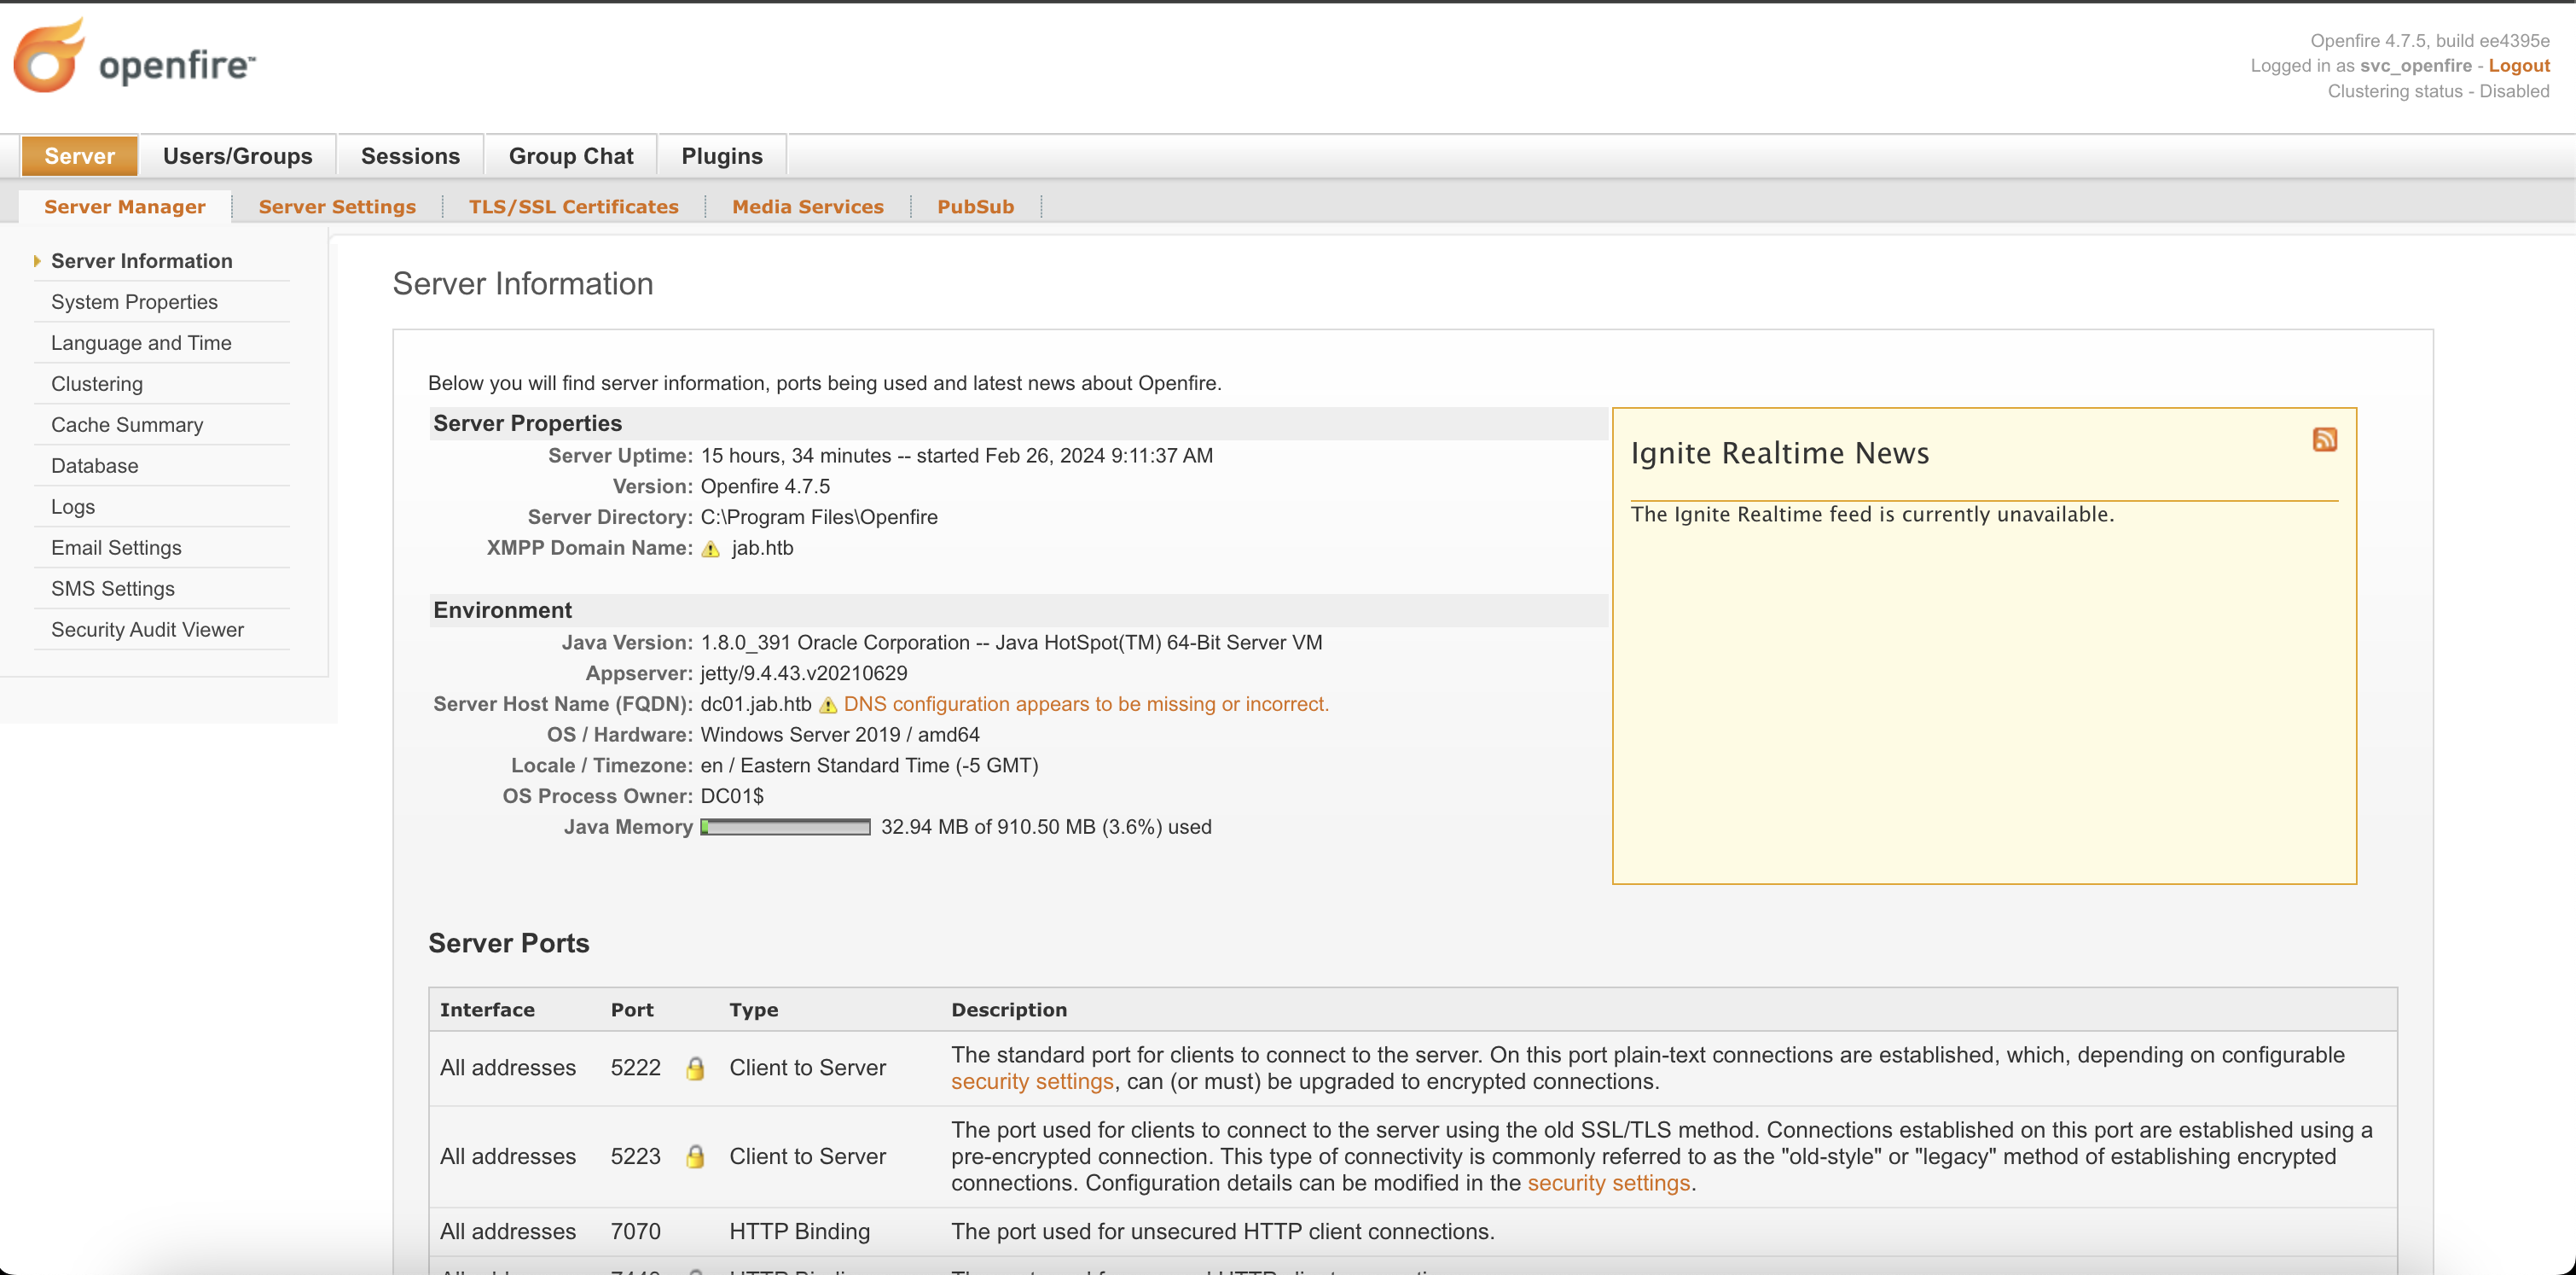The image size is (2576, 1275).
Task: Click the hostname dc01.jab.htb
Action: coord(756,705)
